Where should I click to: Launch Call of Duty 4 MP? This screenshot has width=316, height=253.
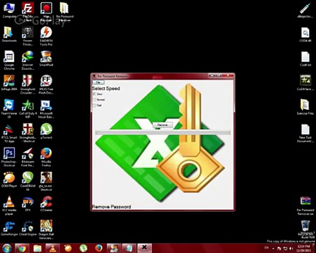(28, 109)
